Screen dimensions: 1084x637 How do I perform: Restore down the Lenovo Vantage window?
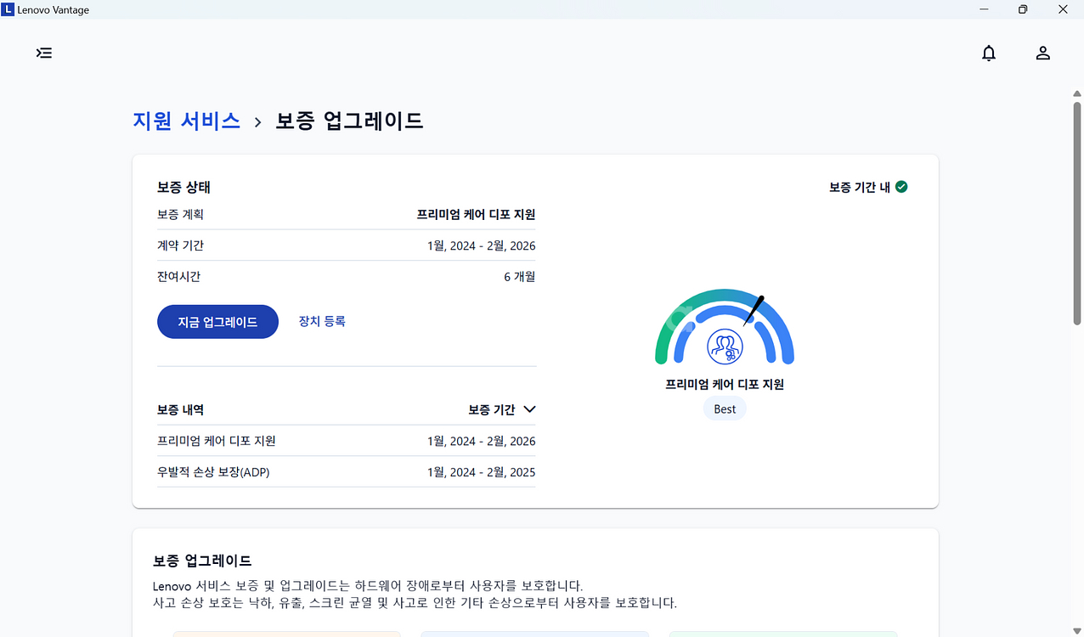tap(1023, 9)
